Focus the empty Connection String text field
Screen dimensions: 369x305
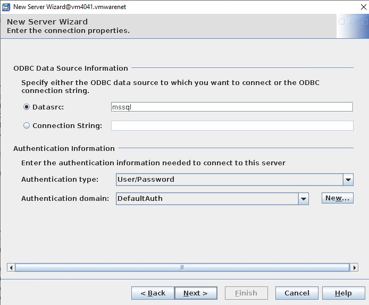click(x=232, y=126)
